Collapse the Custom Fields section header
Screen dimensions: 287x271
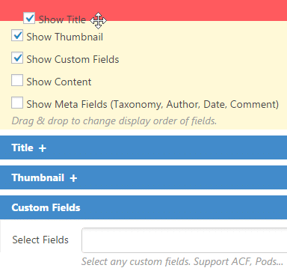143,207
